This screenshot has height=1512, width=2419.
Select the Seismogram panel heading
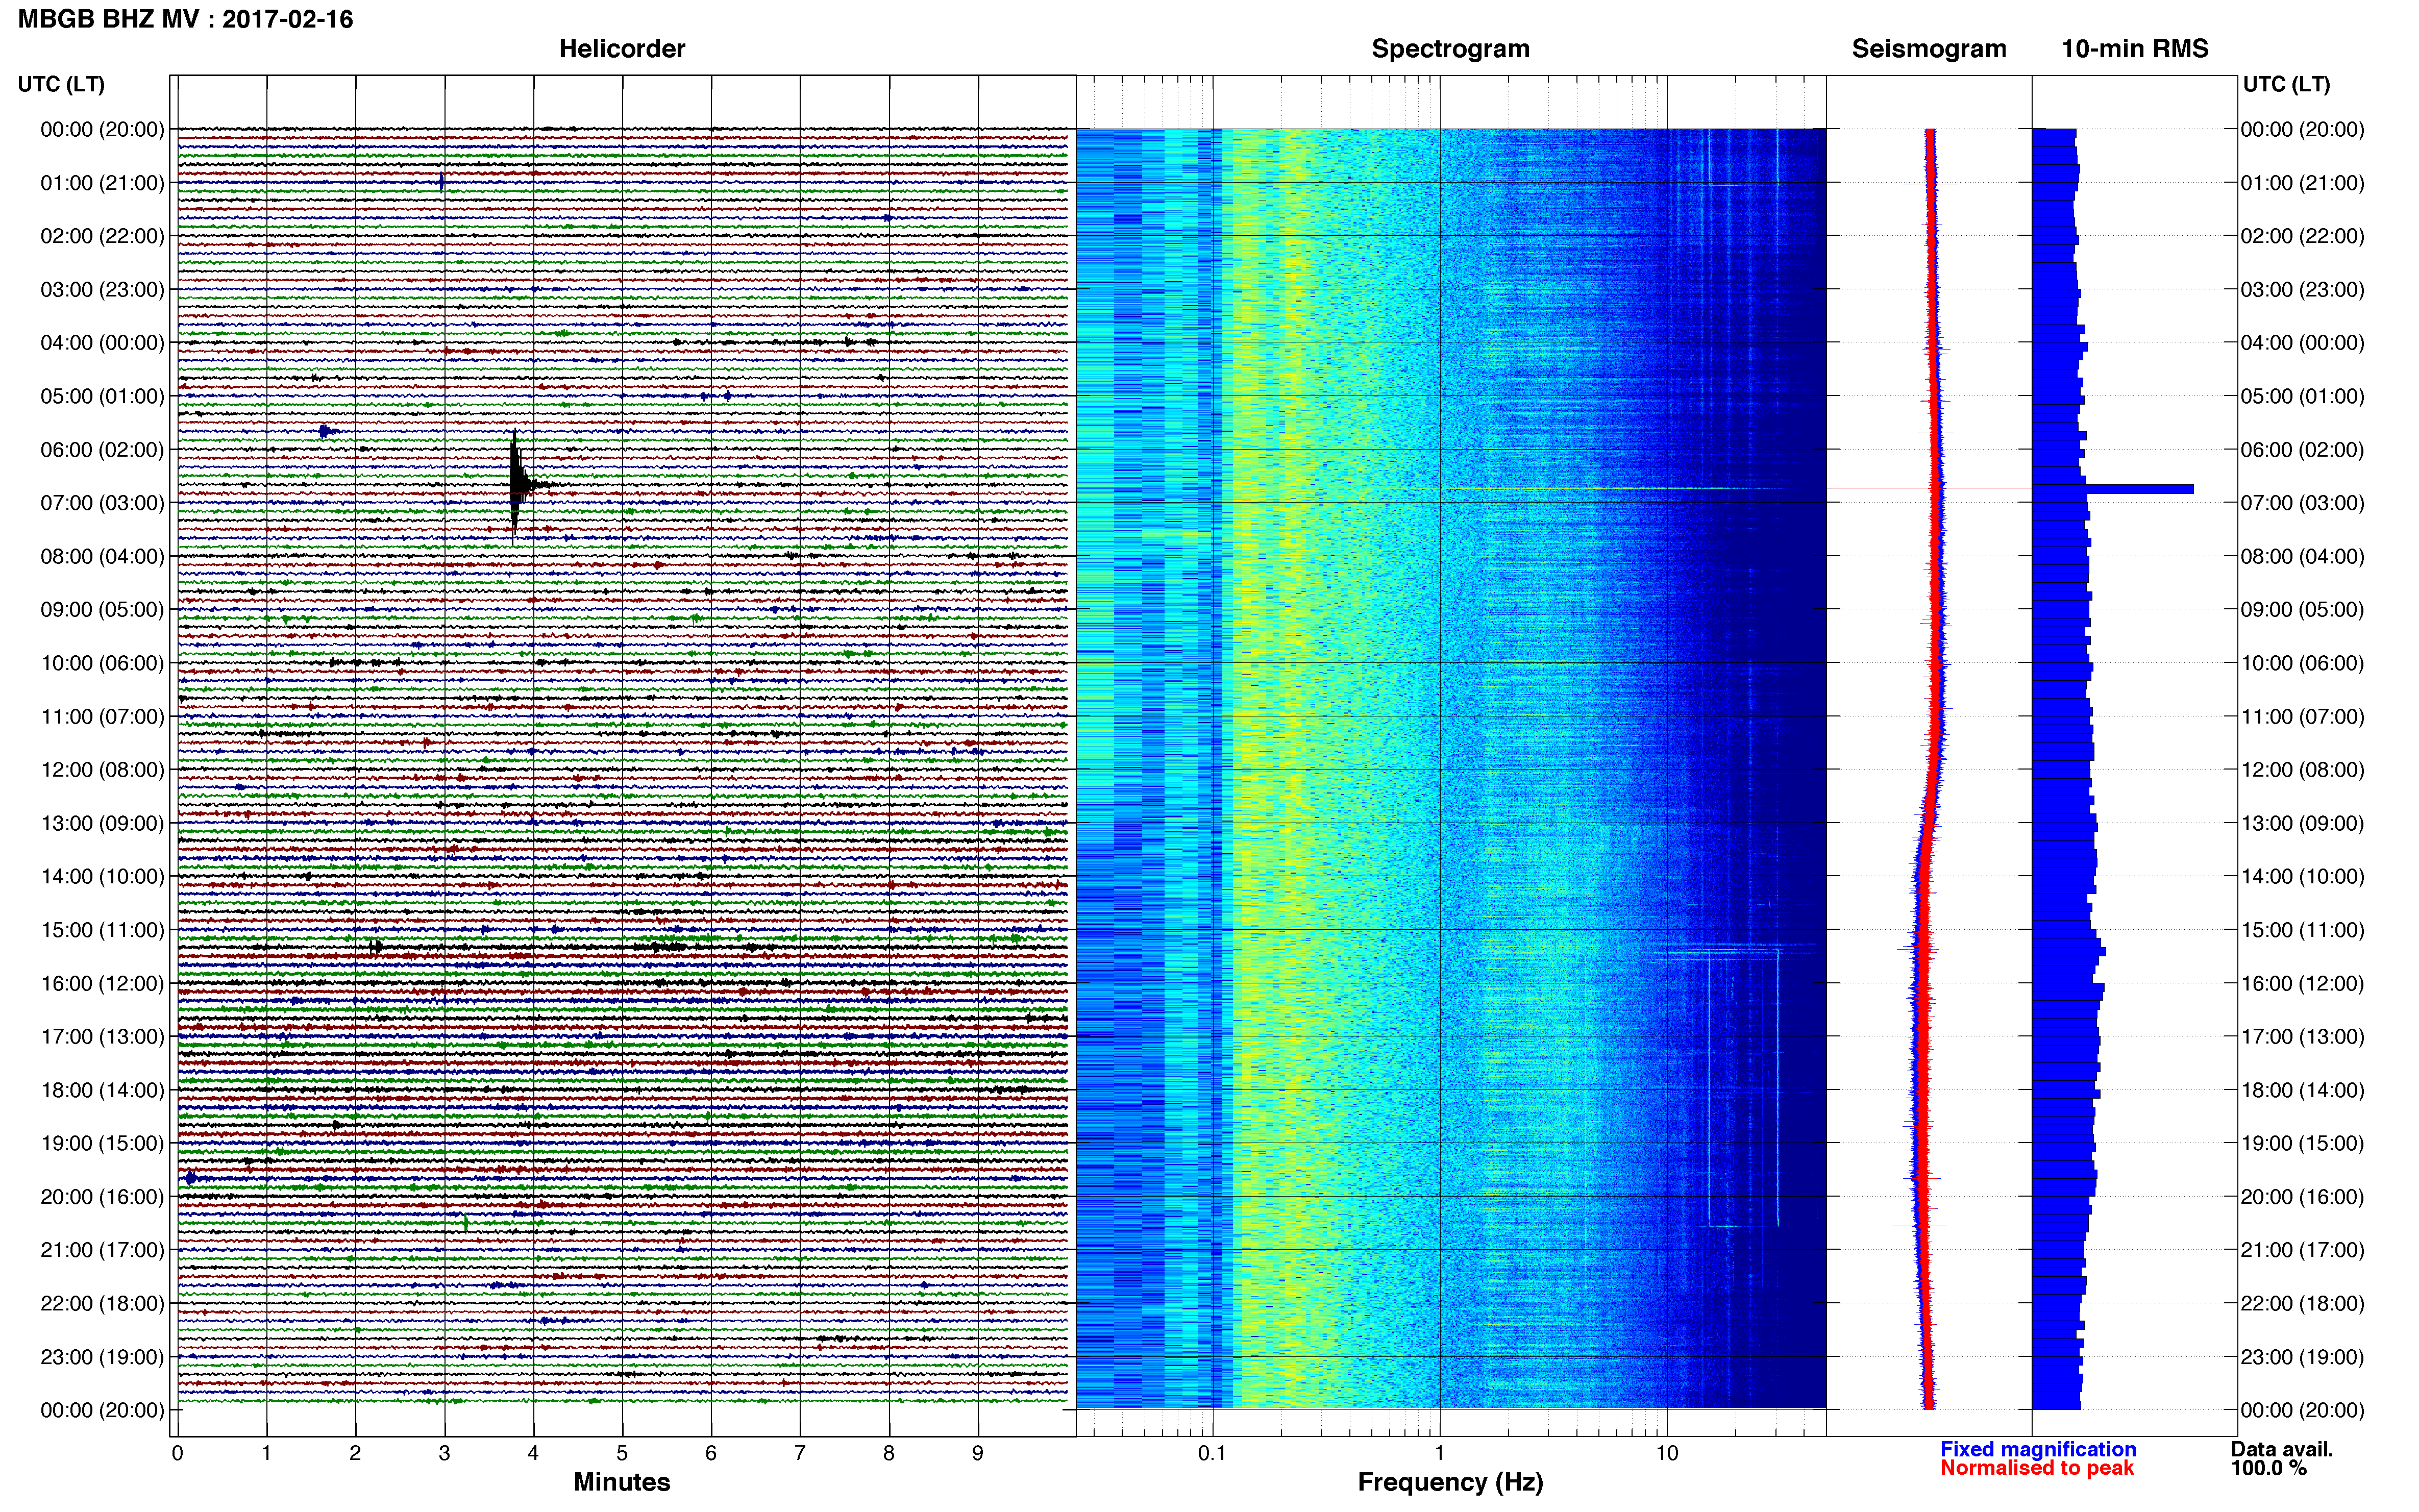(x=1929, y=49)
